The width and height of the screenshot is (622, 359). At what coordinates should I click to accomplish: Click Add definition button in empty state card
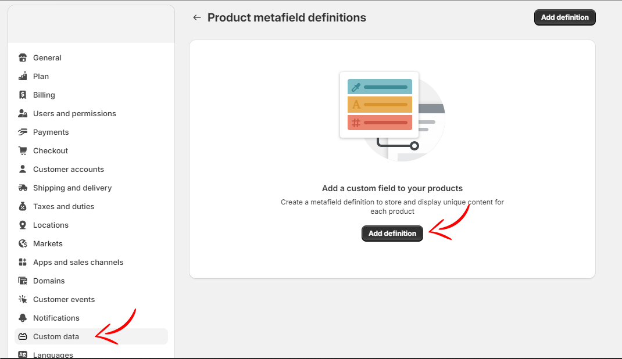point(392,233)
